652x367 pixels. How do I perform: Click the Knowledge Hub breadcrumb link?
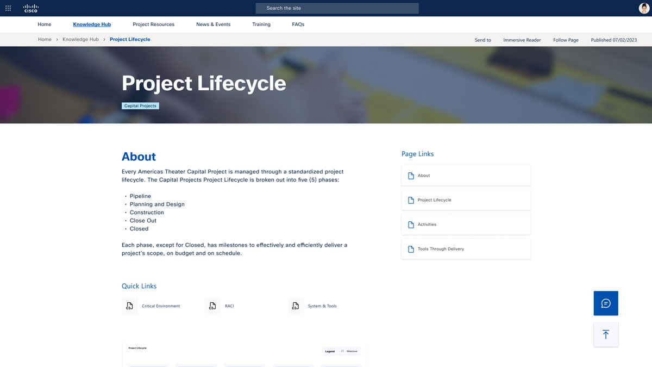(80, 39)
